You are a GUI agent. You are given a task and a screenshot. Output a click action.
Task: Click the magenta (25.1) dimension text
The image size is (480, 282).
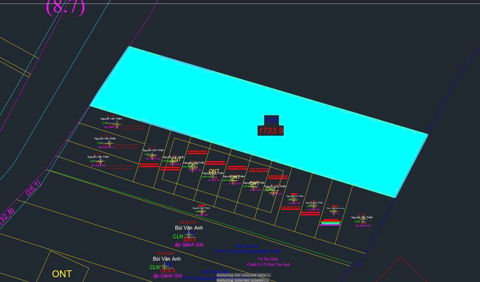pos(33,188)
